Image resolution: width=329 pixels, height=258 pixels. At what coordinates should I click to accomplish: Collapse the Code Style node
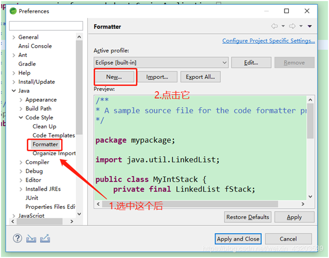[21, 117]
